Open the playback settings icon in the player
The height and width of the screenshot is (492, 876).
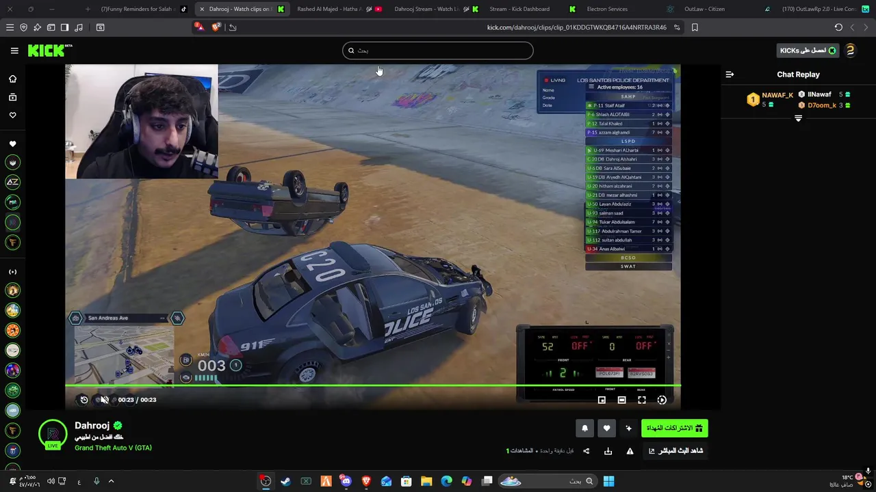(662, 400)
